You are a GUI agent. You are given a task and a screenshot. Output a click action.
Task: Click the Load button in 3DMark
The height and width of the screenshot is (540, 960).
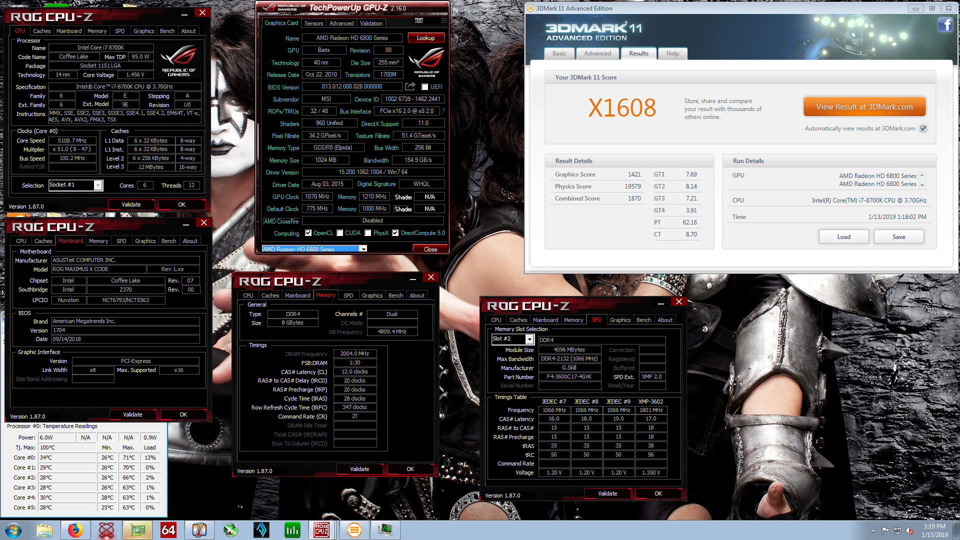(843, 237)
